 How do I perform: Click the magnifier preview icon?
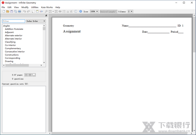point(46,11)
